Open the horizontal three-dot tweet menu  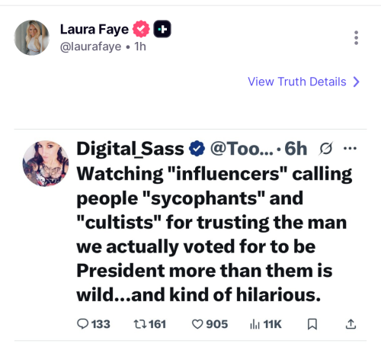tap(350, 148)
